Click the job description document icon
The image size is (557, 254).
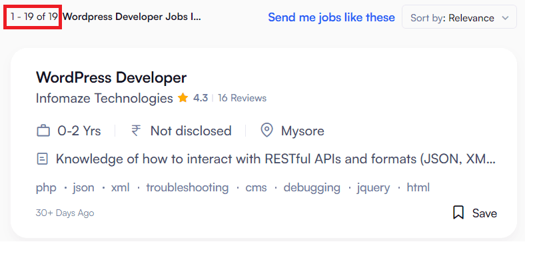tap(42, 159)
